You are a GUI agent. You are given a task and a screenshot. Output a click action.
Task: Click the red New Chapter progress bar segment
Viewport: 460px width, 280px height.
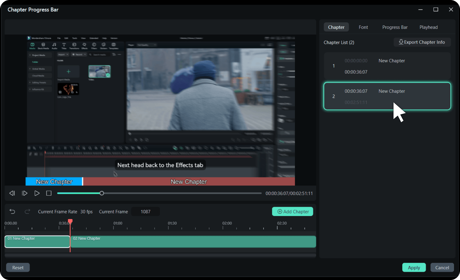click(x=189, y=182)
